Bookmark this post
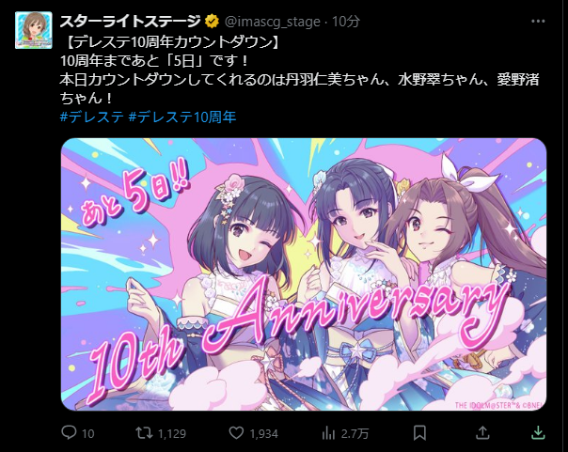The height and width of the screenshot is (452, 568). click(419, 432)
